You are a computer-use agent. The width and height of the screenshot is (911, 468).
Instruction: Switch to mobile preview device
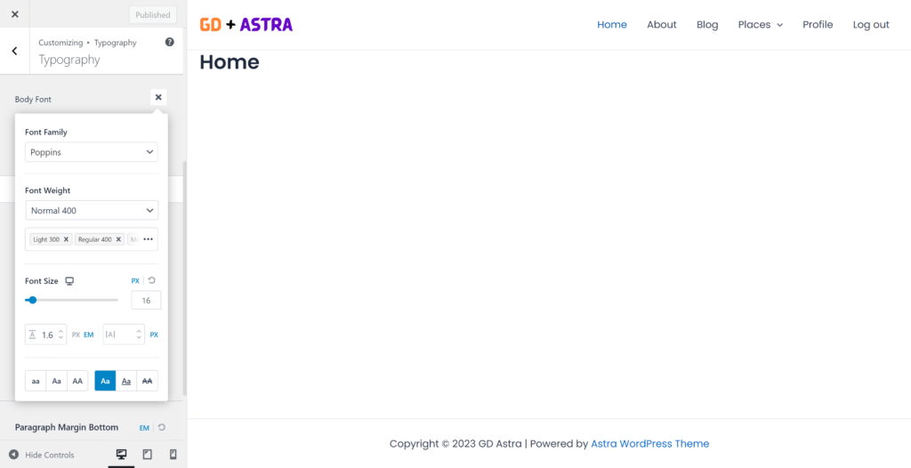coord(173,455)
